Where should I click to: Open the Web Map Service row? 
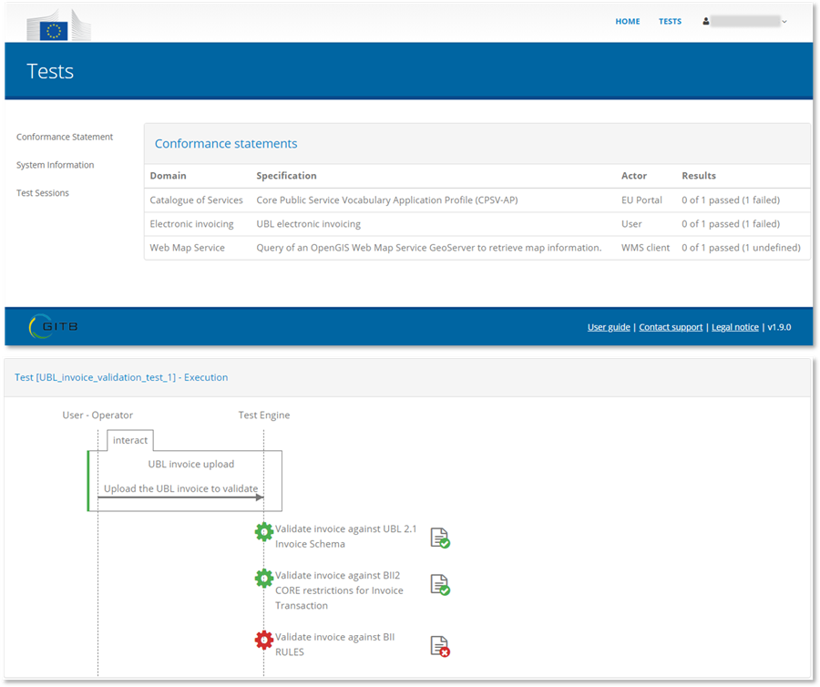click(x=477, y=248)
